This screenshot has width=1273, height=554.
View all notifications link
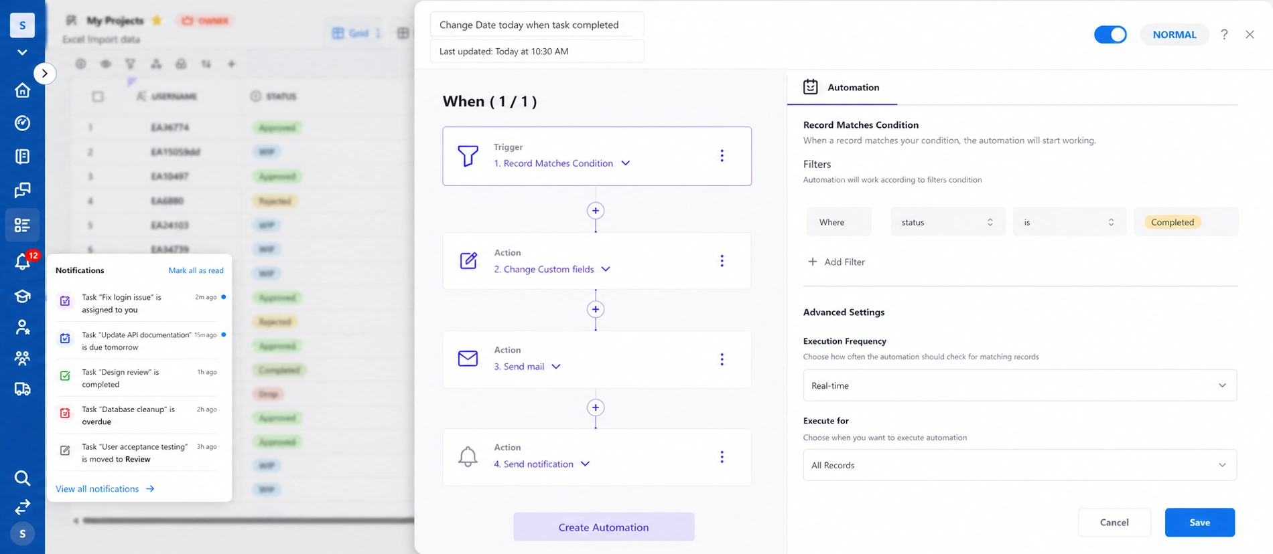(105, 489)
